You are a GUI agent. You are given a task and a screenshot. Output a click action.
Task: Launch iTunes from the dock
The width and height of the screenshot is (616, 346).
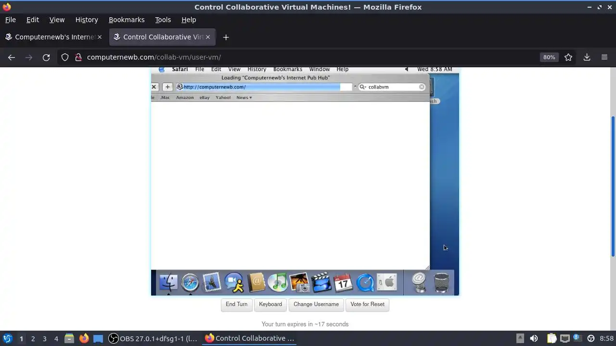278,283
